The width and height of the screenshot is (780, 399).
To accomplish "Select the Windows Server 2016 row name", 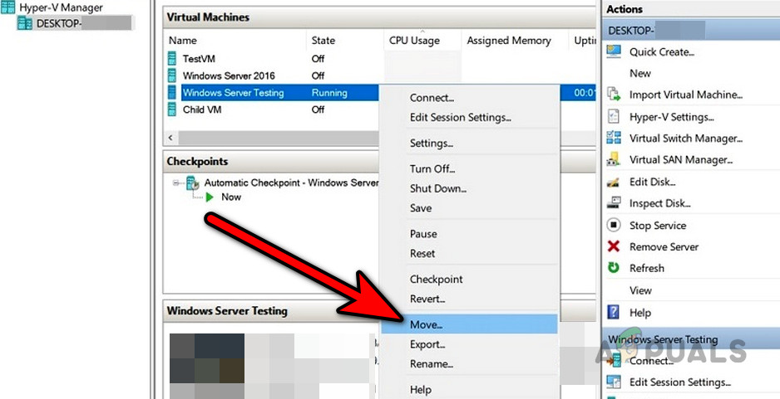I will click(229, 76).
